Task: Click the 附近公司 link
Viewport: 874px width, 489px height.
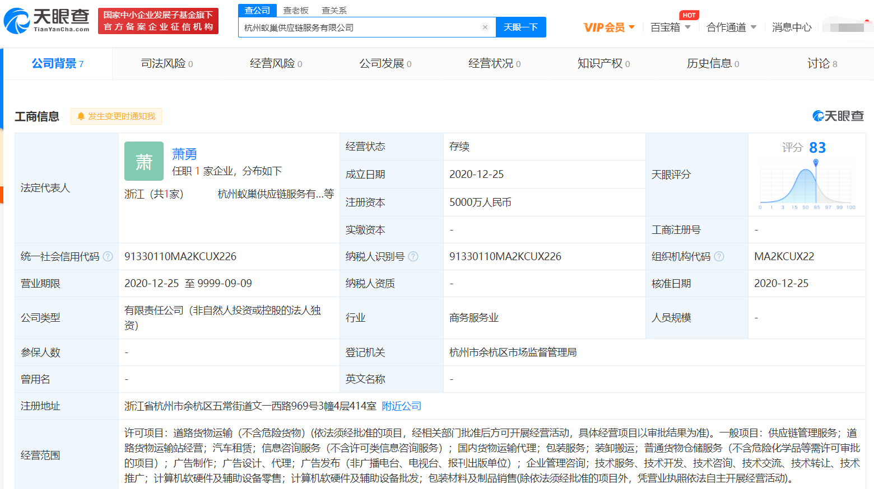Action: (402, 406)
